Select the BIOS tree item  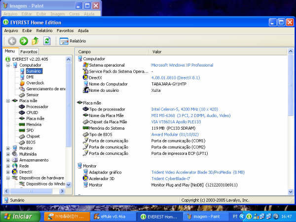[31, 142]
